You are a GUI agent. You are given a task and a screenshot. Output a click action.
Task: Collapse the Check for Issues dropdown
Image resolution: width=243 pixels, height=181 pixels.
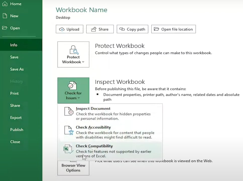[x=73, y=90]
